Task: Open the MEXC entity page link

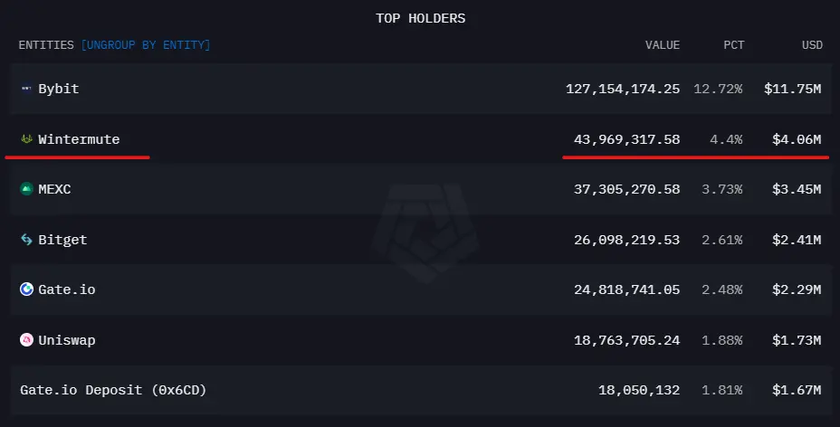Action: (54, 189)
